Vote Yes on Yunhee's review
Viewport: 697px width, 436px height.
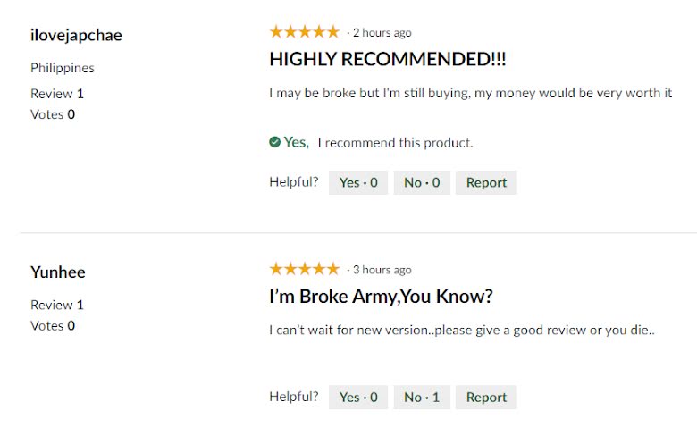click(x=358, y=397)
